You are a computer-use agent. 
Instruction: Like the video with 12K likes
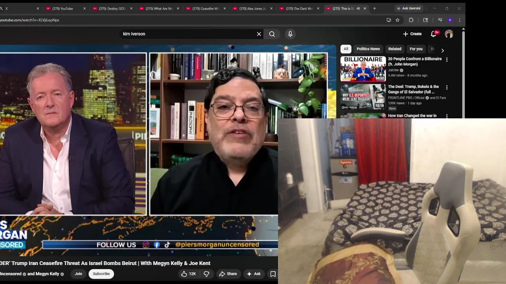point(189,274)
